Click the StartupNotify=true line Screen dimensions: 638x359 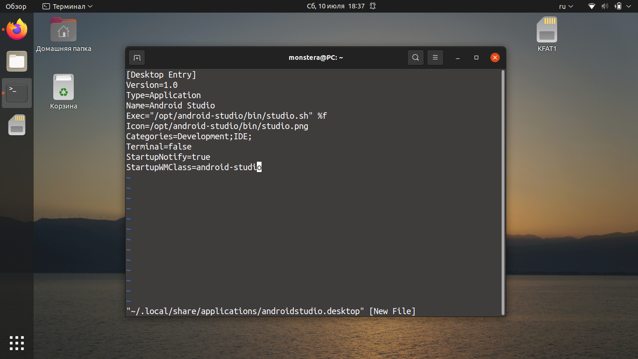pyautogui.click(x=168, y=157)
